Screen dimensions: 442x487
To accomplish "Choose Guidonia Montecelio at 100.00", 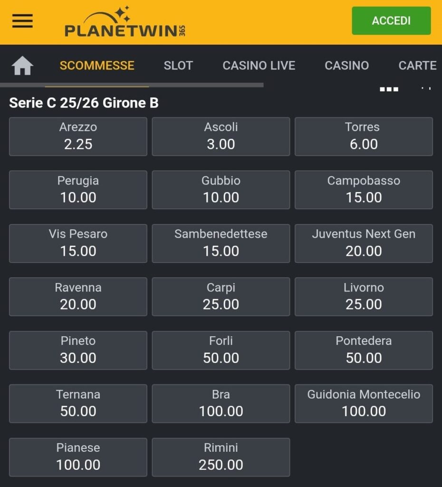I will 364,403.
